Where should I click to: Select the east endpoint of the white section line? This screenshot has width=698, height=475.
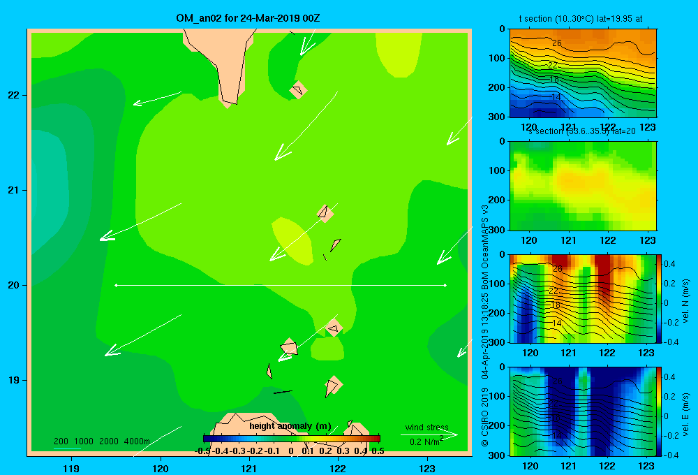click(445, 285)
